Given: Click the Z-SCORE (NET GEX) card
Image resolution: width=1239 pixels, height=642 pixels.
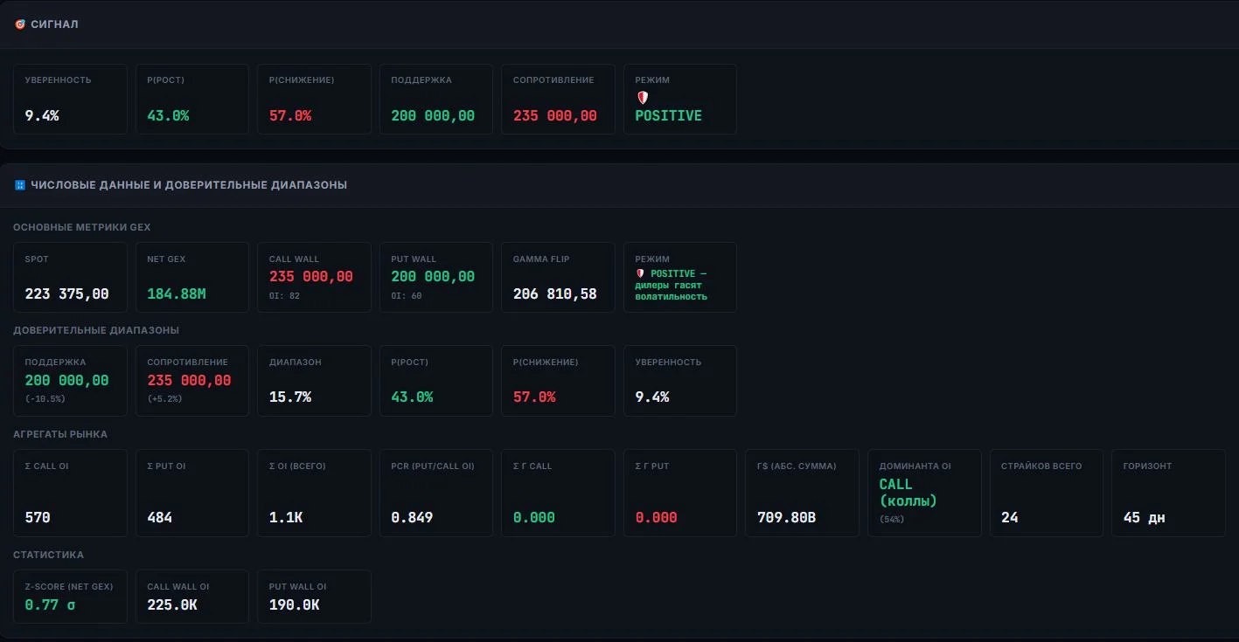Looking at the screenshot, I should tap(70, 597).
